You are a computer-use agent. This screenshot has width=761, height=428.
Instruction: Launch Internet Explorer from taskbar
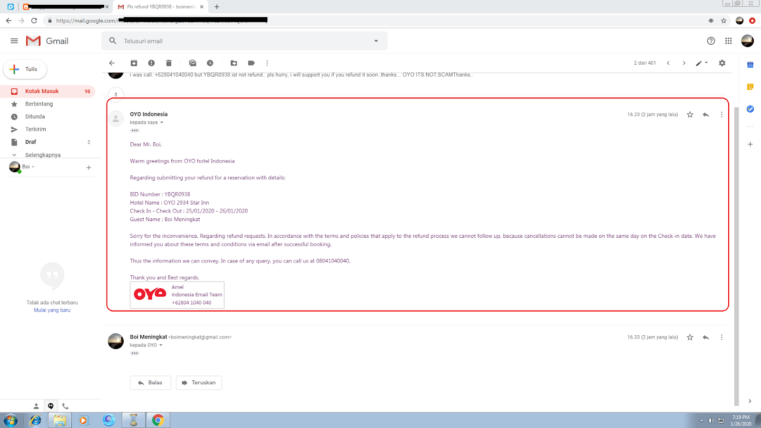click(36, 420)
